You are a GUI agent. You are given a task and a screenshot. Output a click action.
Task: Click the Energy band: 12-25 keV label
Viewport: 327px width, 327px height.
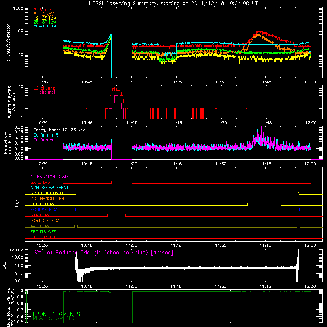(59, 130)
